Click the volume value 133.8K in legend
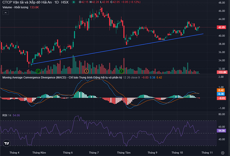This screenshot has width=230, height=156. 34,7
